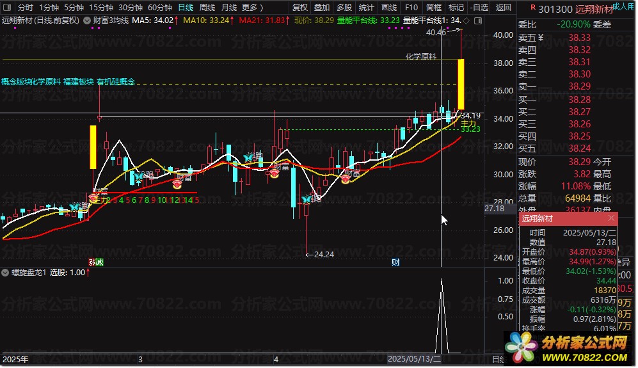Click the 卖四 ask price 38.32
638x368 pixels.
click(579, 50)
